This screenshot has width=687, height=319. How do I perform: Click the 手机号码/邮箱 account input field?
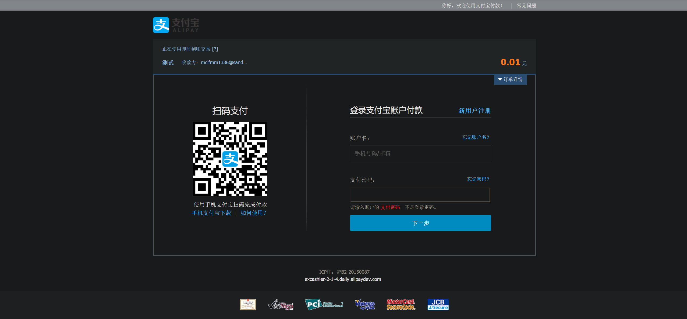[420, 153]
